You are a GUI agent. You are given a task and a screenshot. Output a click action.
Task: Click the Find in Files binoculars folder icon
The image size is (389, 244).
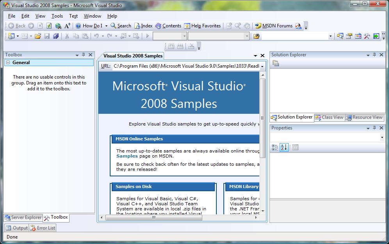point(256,36)
